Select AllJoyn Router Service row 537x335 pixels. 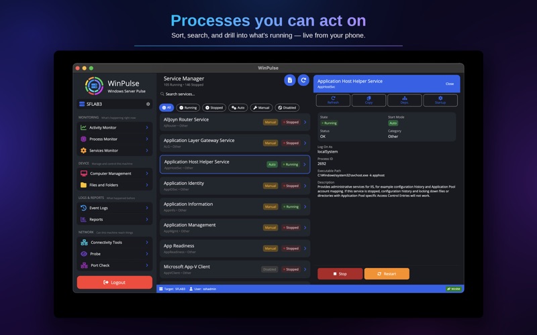point(234,122)
